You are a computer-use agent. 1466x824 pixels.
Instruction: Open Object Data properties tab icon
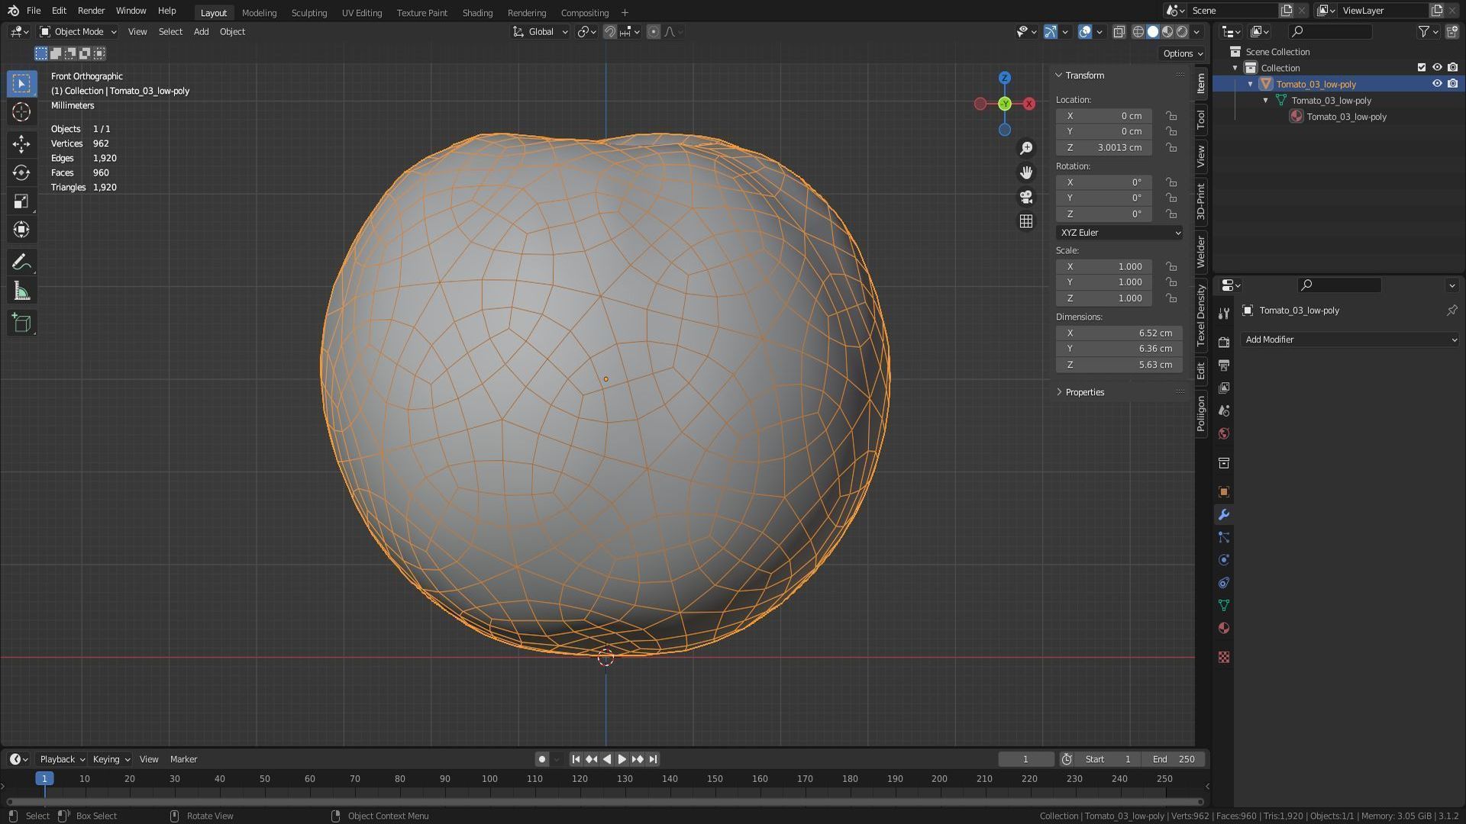(1224, 605)
